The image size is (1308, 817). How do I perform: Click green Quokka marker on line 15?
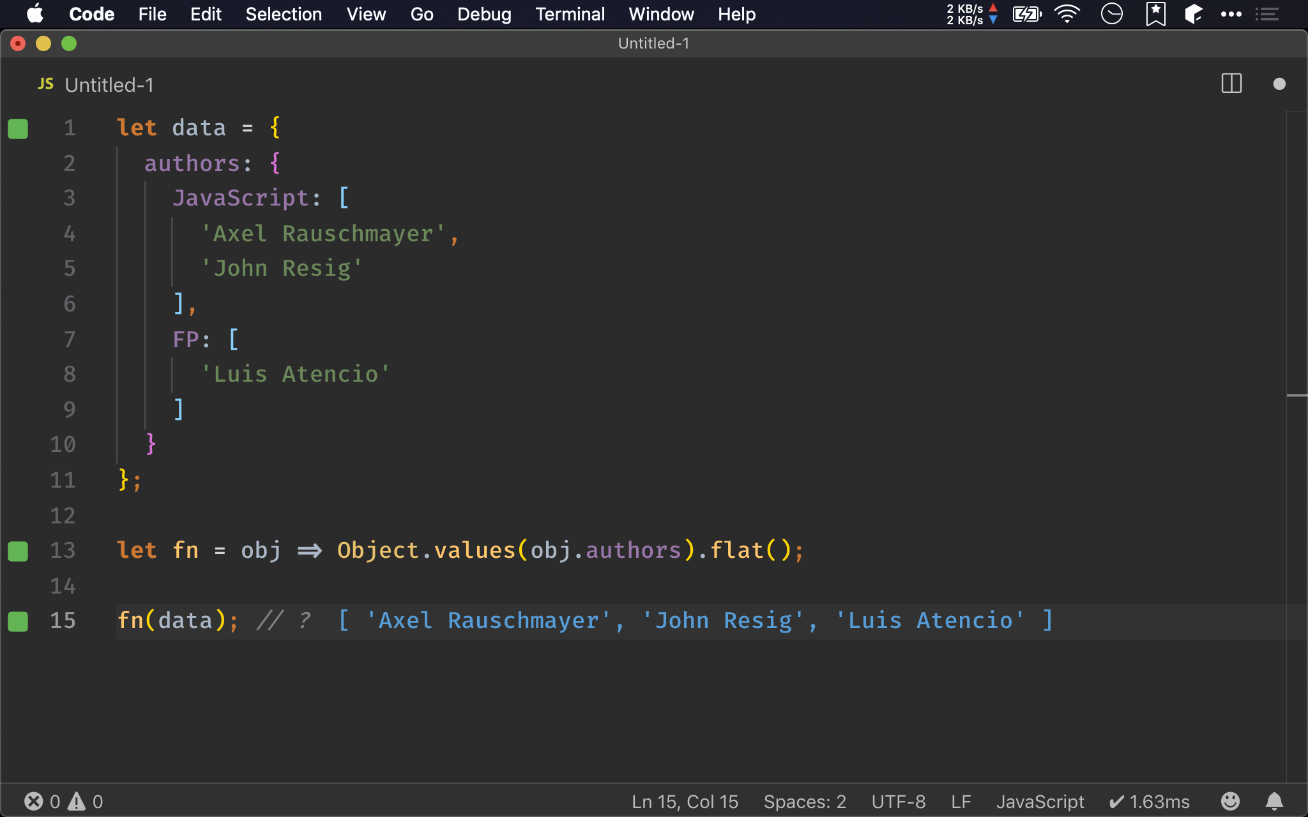[x=18, y=621]
